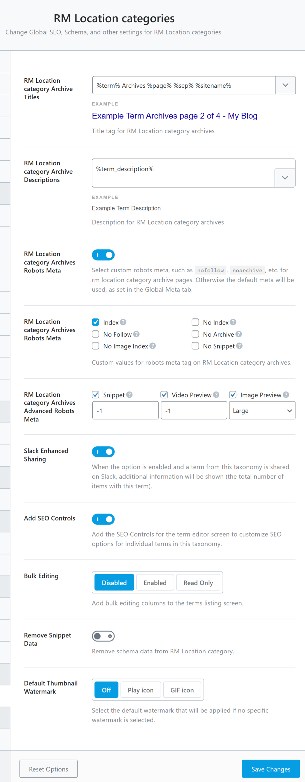Switch Bulk Editing to Enabled
The image size is (305, 782).
click(155, 582)
